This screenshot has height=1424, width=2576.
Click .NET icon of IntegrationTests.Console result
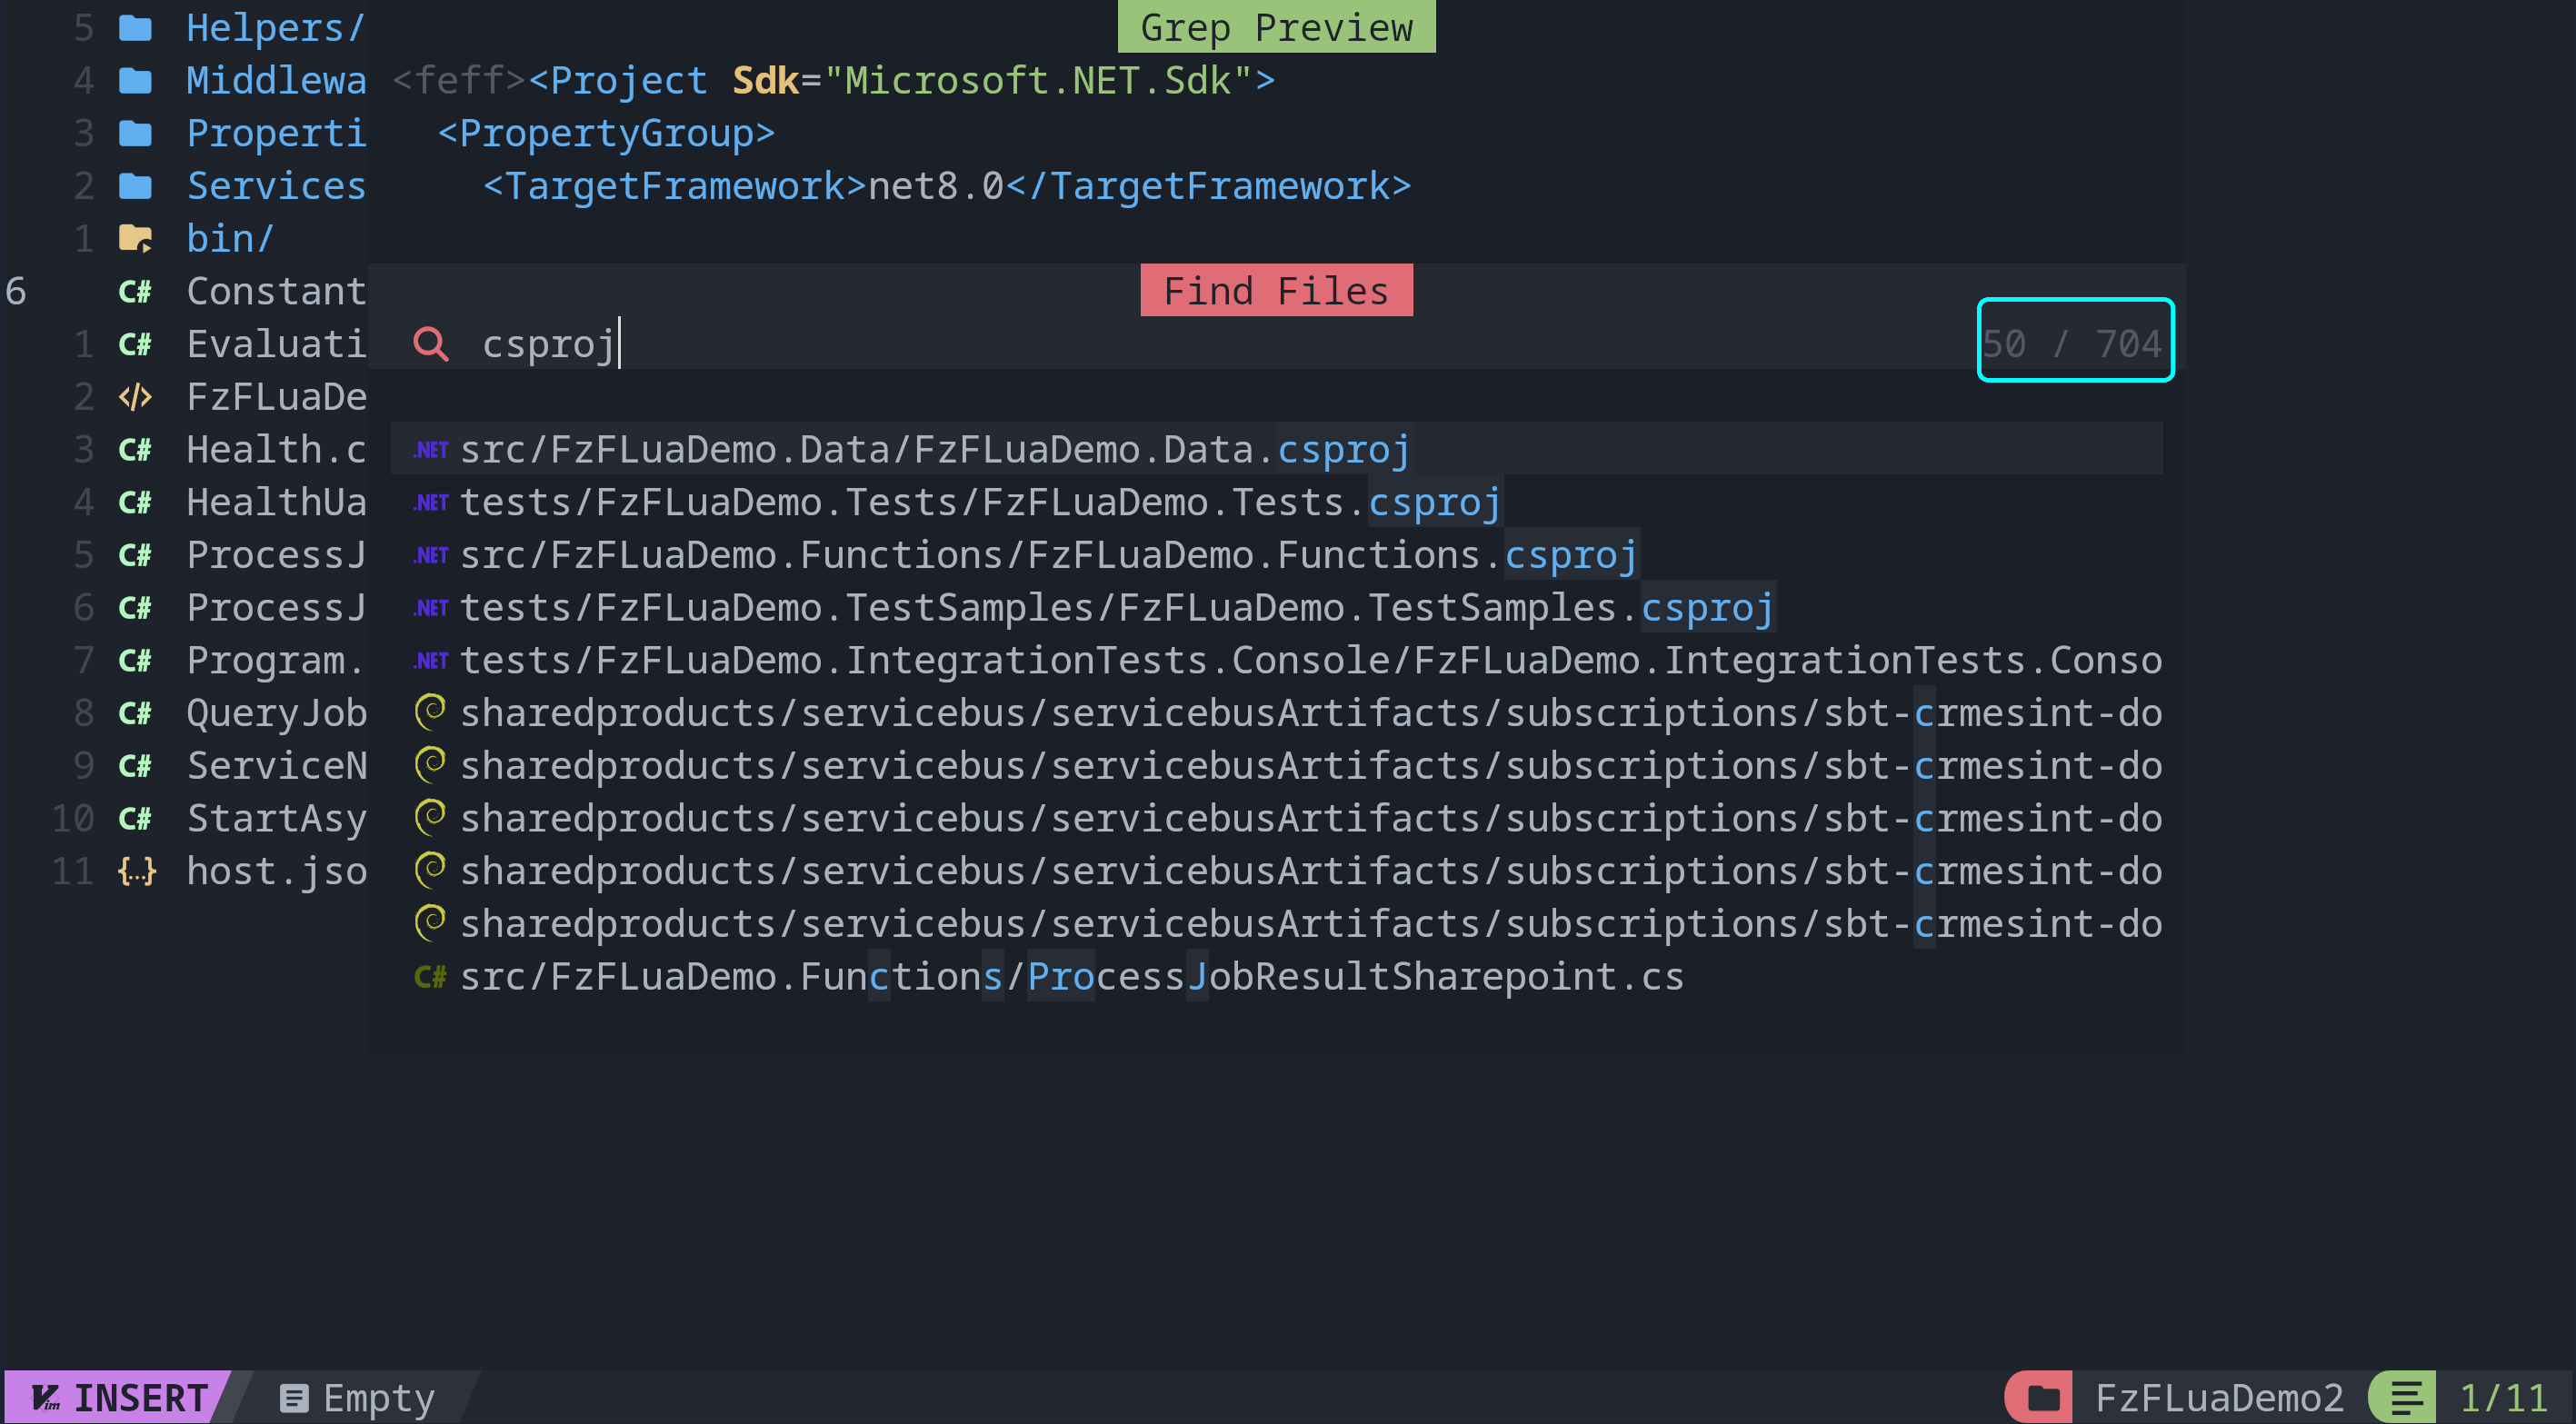(431, 660)
